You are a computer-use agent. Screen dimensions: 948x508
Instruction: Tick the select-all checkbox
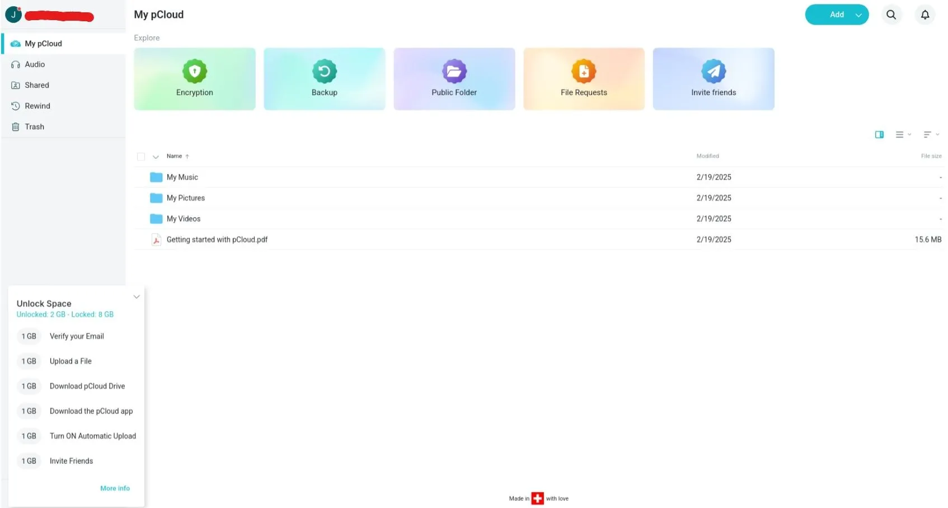(141, 157)
